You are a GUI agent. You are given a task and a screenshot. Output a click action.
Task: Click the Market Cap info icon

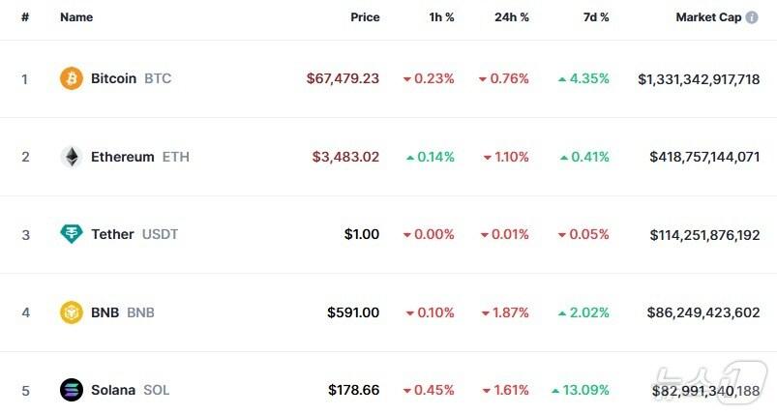click(x=752, y=17)
